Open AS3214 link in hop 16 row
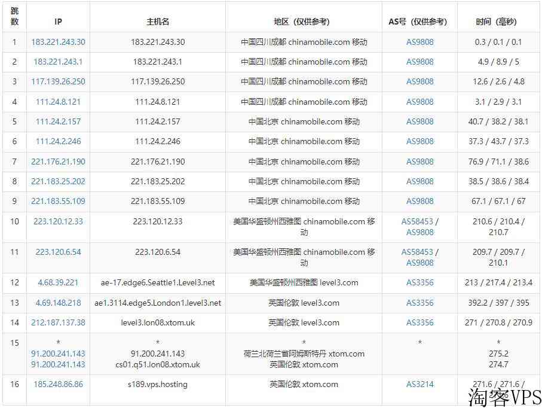 coord(419,384)
